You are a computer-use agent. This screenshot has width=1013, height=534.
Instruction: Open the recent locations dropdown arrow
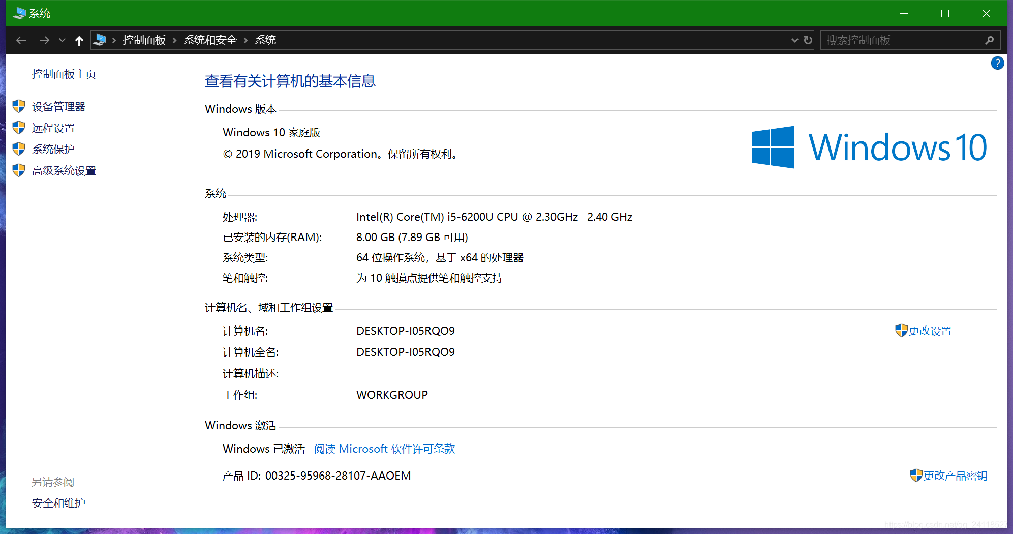tap(62, 40)
